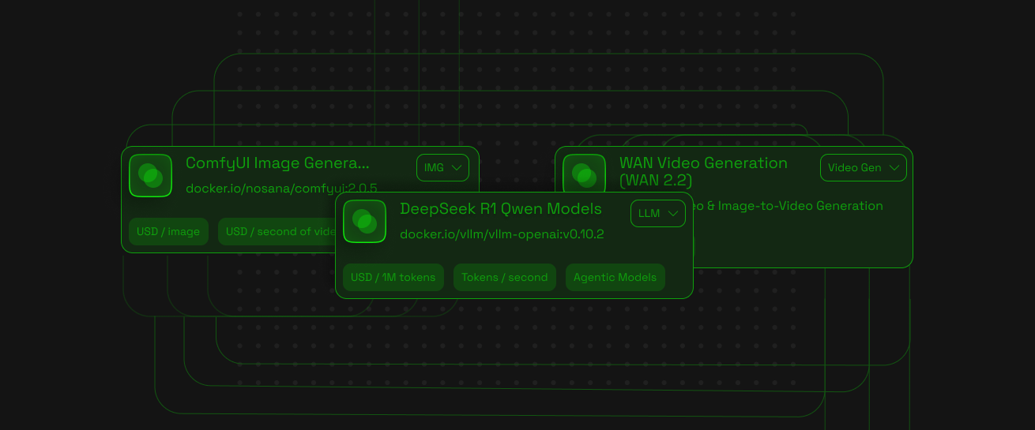This screenshot has width=1035, height=430.
Task: Open the Video Gen dropdown
Action: [862, 168]
